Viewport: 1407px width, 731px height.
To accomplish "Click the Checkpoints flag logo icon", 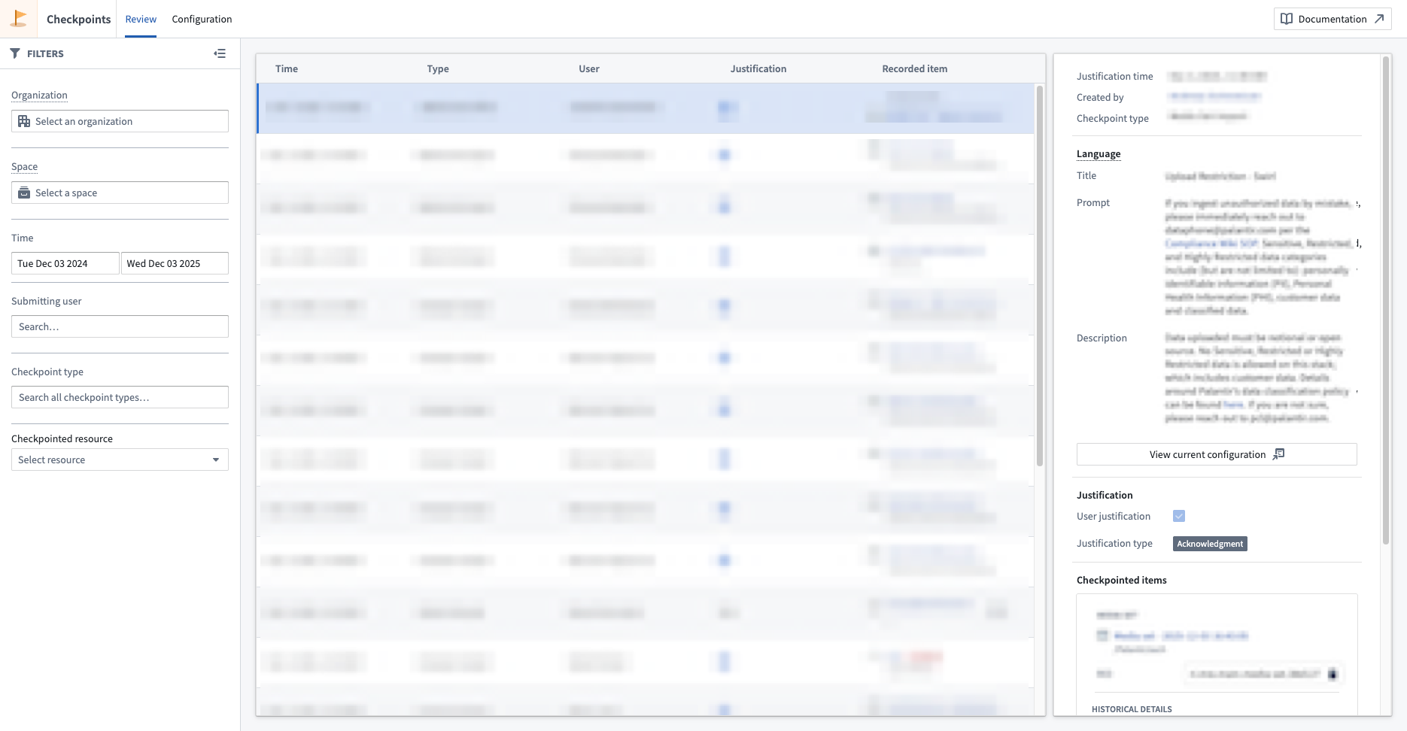I will pyautogui.click(x=19, y=18).
